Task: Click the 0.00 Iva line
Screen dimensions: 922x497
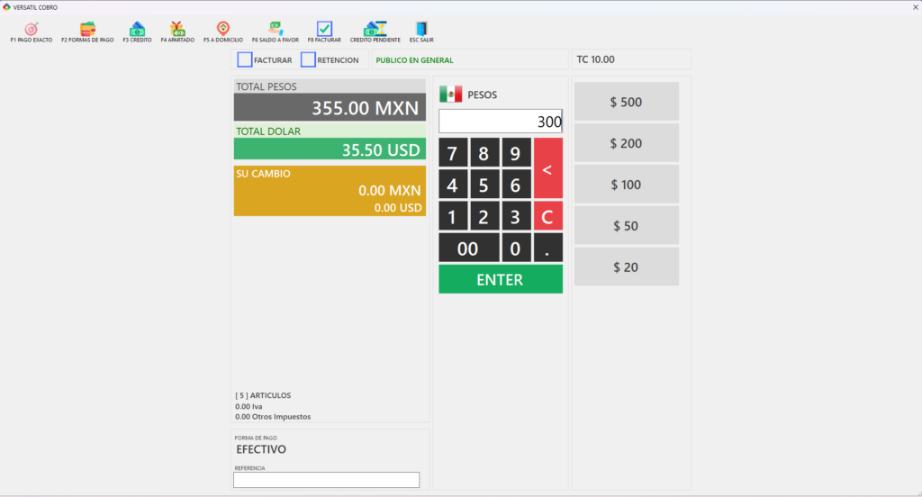Action: click(x=249, y=406)
